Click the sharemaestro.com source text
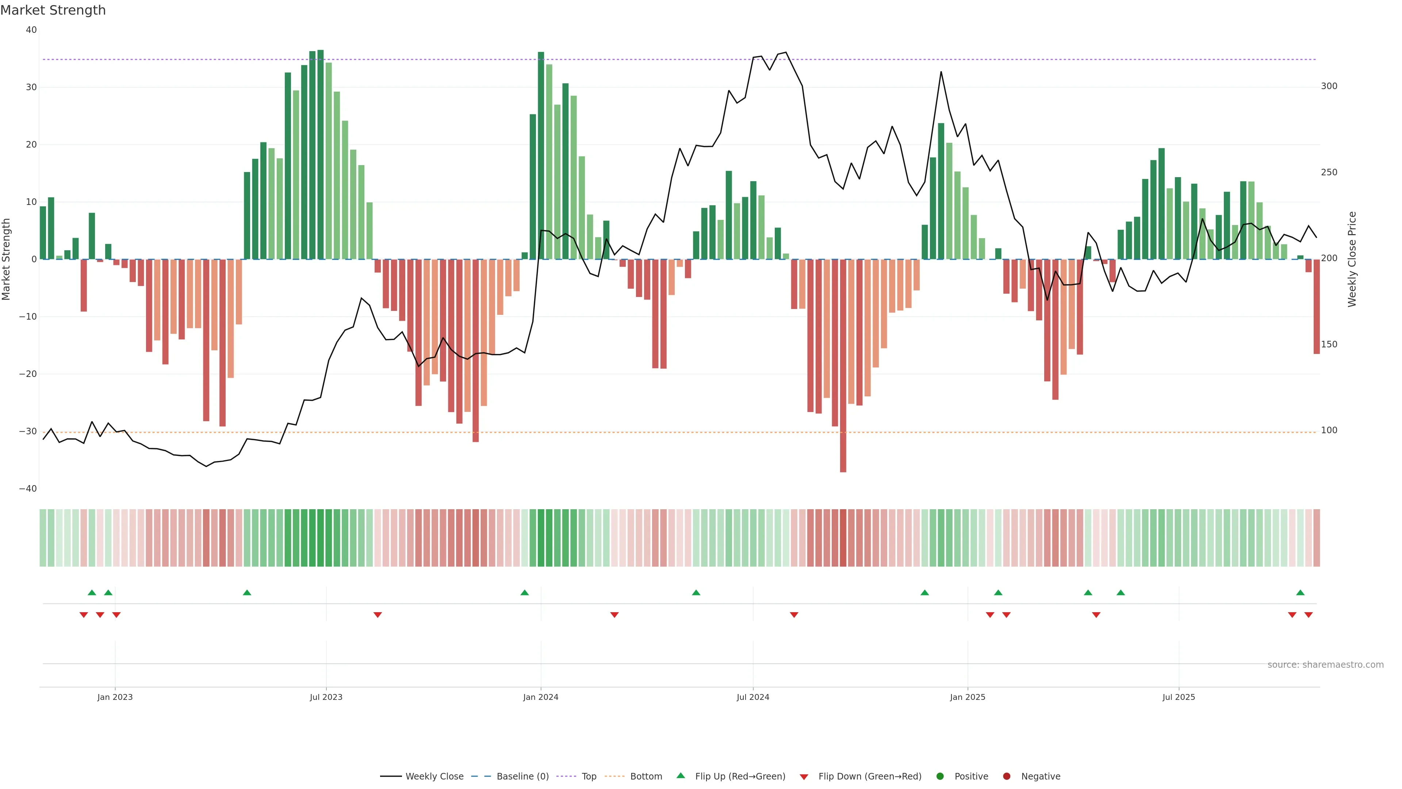This screenshot has height=789, width=1402. coord(1325,665)
